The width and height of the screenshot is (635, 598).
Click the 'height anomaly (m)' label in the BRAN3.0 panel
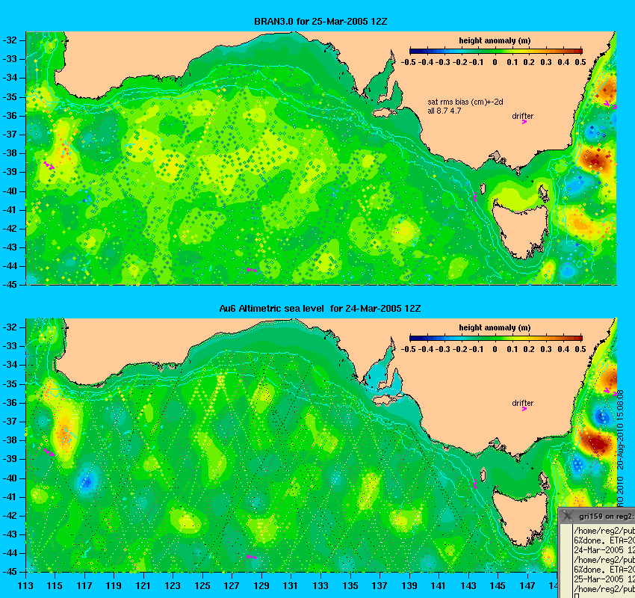tap(495, 40)
